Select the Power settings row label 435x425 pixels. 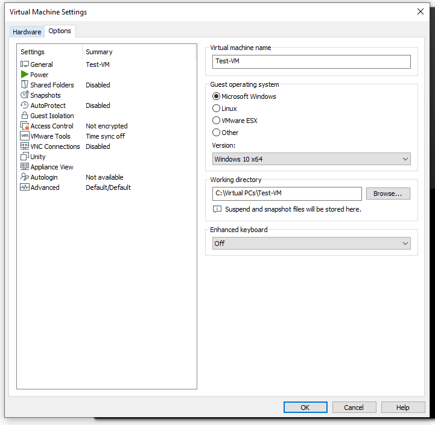click(x=39, y=75)
